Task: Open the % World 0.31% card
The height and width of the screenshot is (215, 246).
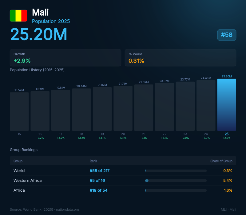Action: point(181,58)
